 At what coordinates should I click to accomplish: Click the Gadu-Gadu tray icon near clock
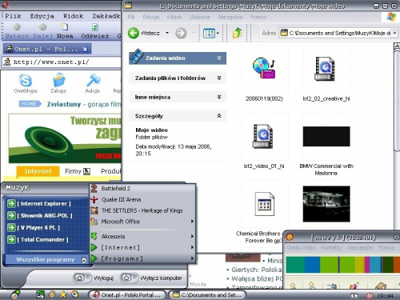click(x=370, y=295)
